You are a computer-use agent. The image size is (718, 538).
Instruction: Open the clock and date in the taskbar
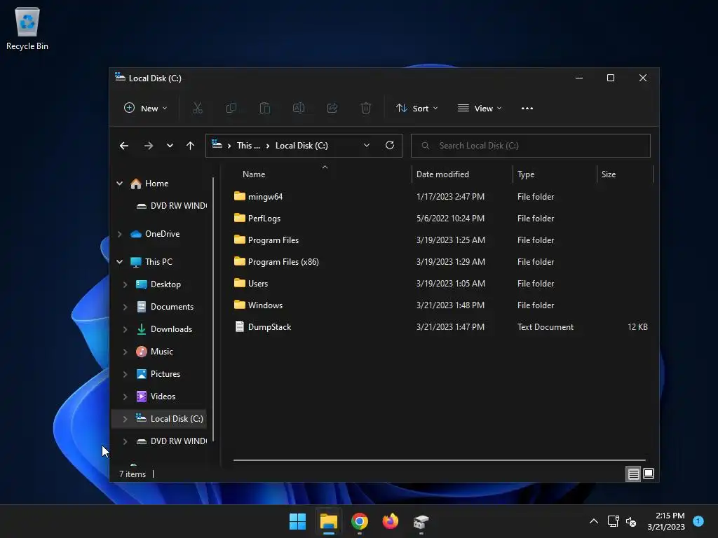[x=666, y=521]
